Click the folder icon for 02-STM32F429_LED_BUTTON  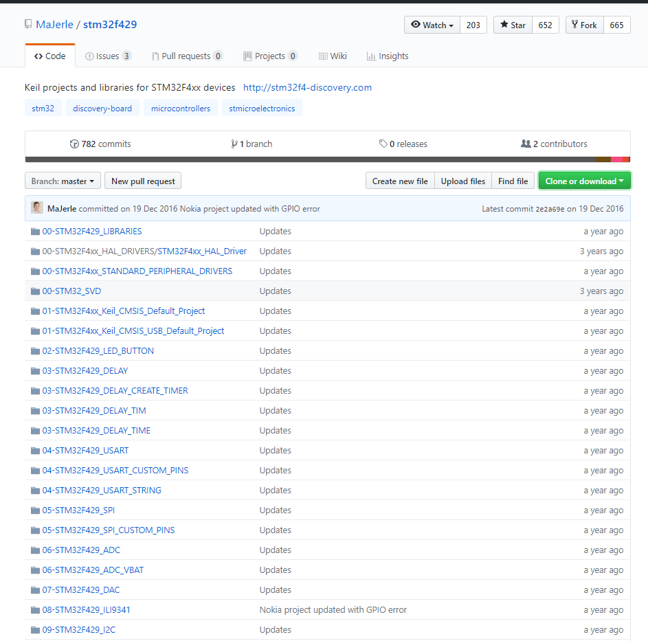[35, 351]
